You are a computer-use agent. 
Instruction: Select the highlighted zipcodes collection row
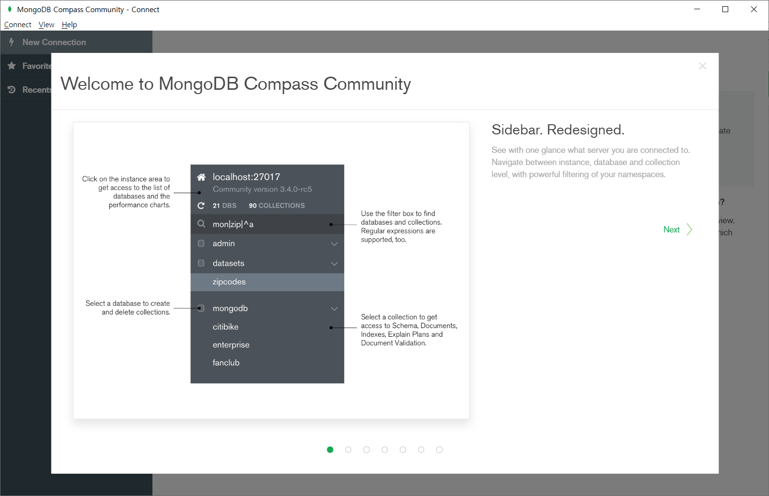[267, 282]
